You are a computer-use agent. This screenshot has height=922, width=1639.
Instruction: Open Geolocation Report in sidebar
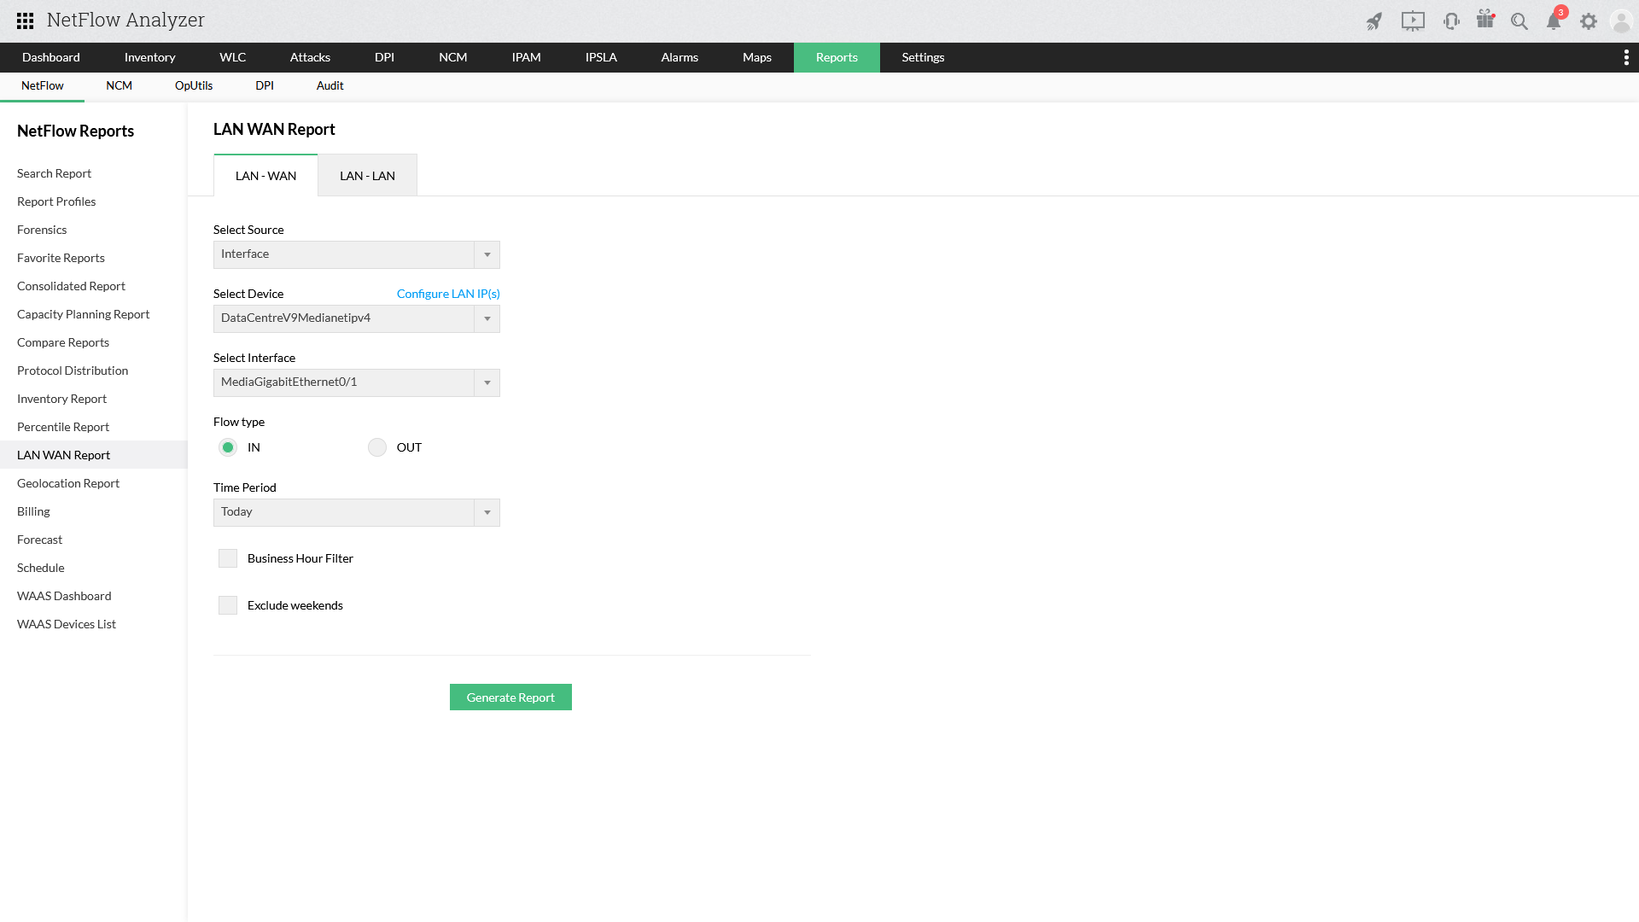68,483
